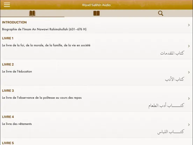193x145 pixels.
Task: Open Le livre de la foi description
Action: [x=46, y=46]
